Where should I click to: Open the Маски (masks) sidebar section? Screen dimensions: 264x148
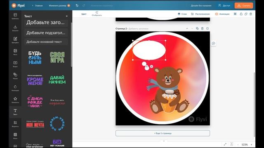click(15, 76)
